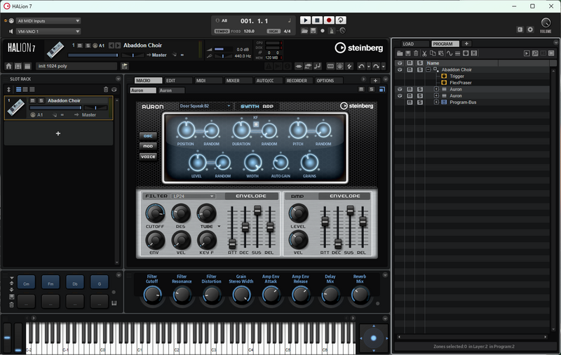Screen dimensions: 561x355
Task: Open the All MIDI Inputs dropdown
Action: click(x=48, y=21)
